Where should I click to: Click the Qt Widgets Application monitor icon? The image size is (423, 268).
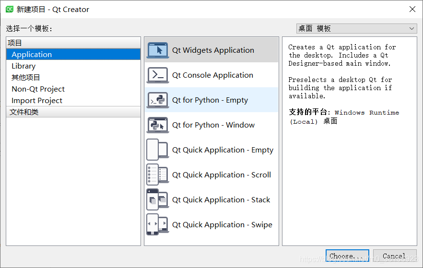(x=158, y=50)
